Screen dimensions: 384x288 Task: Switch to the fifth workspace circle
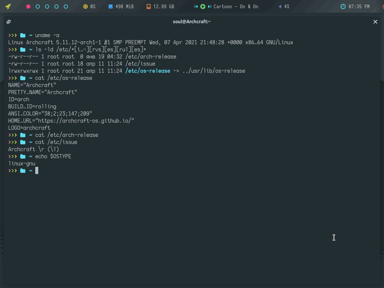pos(66,7)
